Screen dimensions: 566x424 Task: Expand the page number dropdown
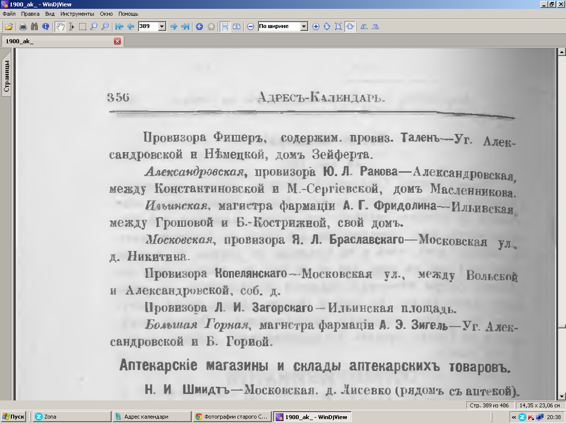click(162, 26)
